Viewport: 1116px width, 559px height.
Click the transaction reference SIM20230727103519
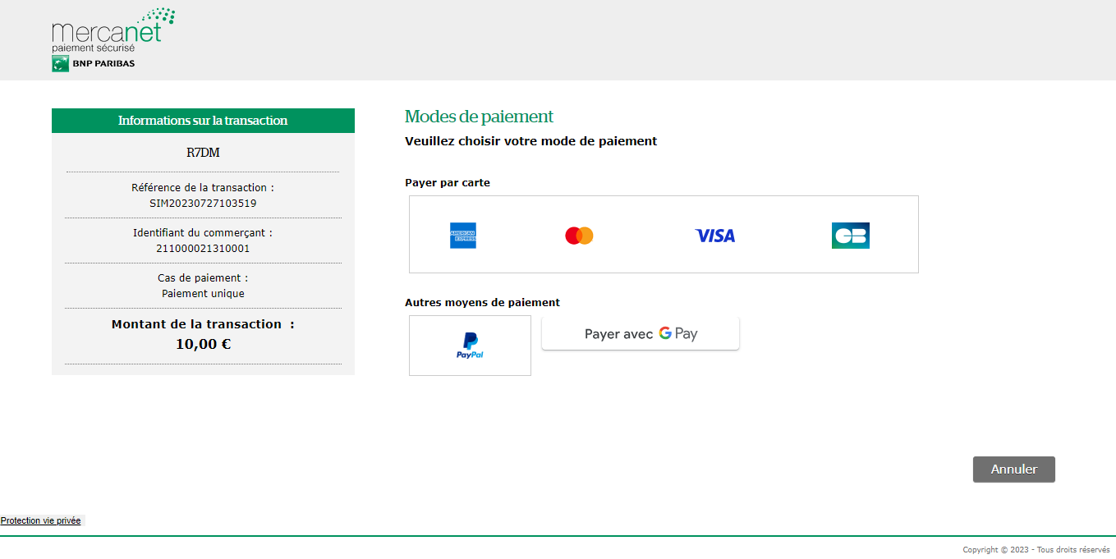203,203
